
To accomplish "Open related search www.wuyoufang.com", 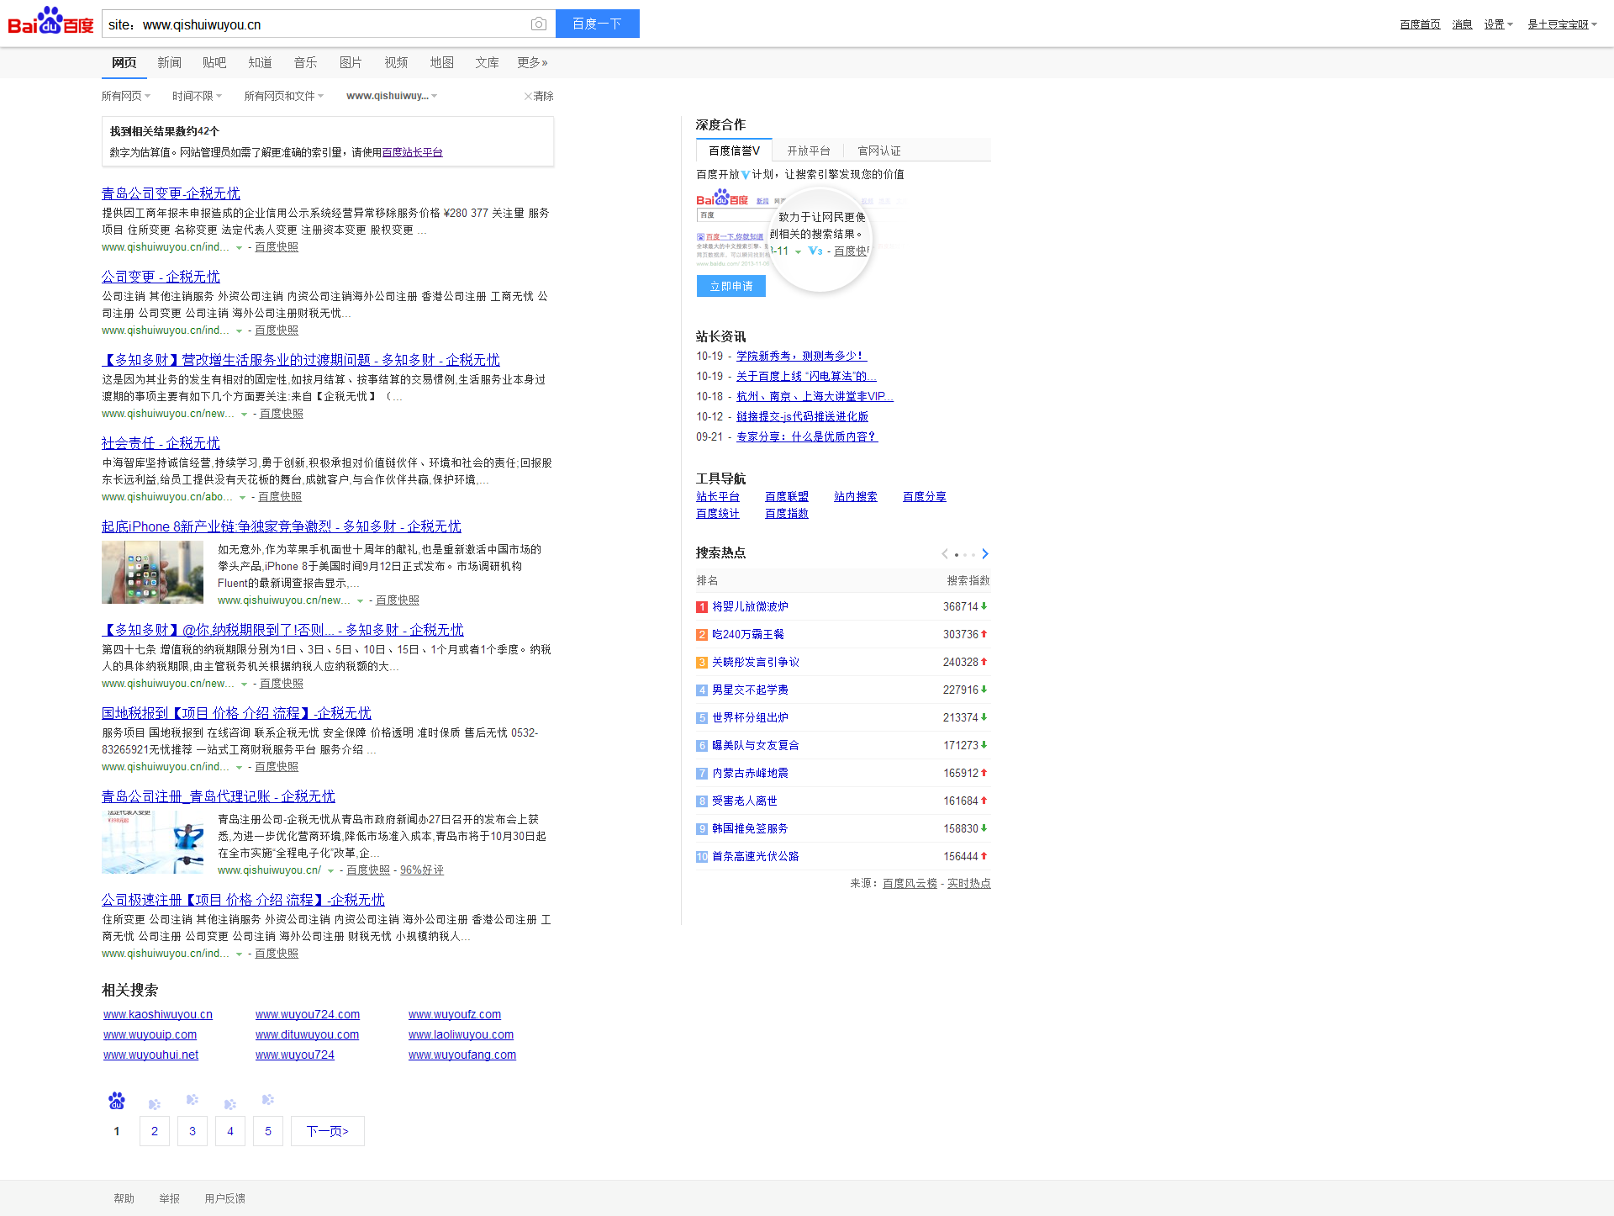I will 462,1055.
